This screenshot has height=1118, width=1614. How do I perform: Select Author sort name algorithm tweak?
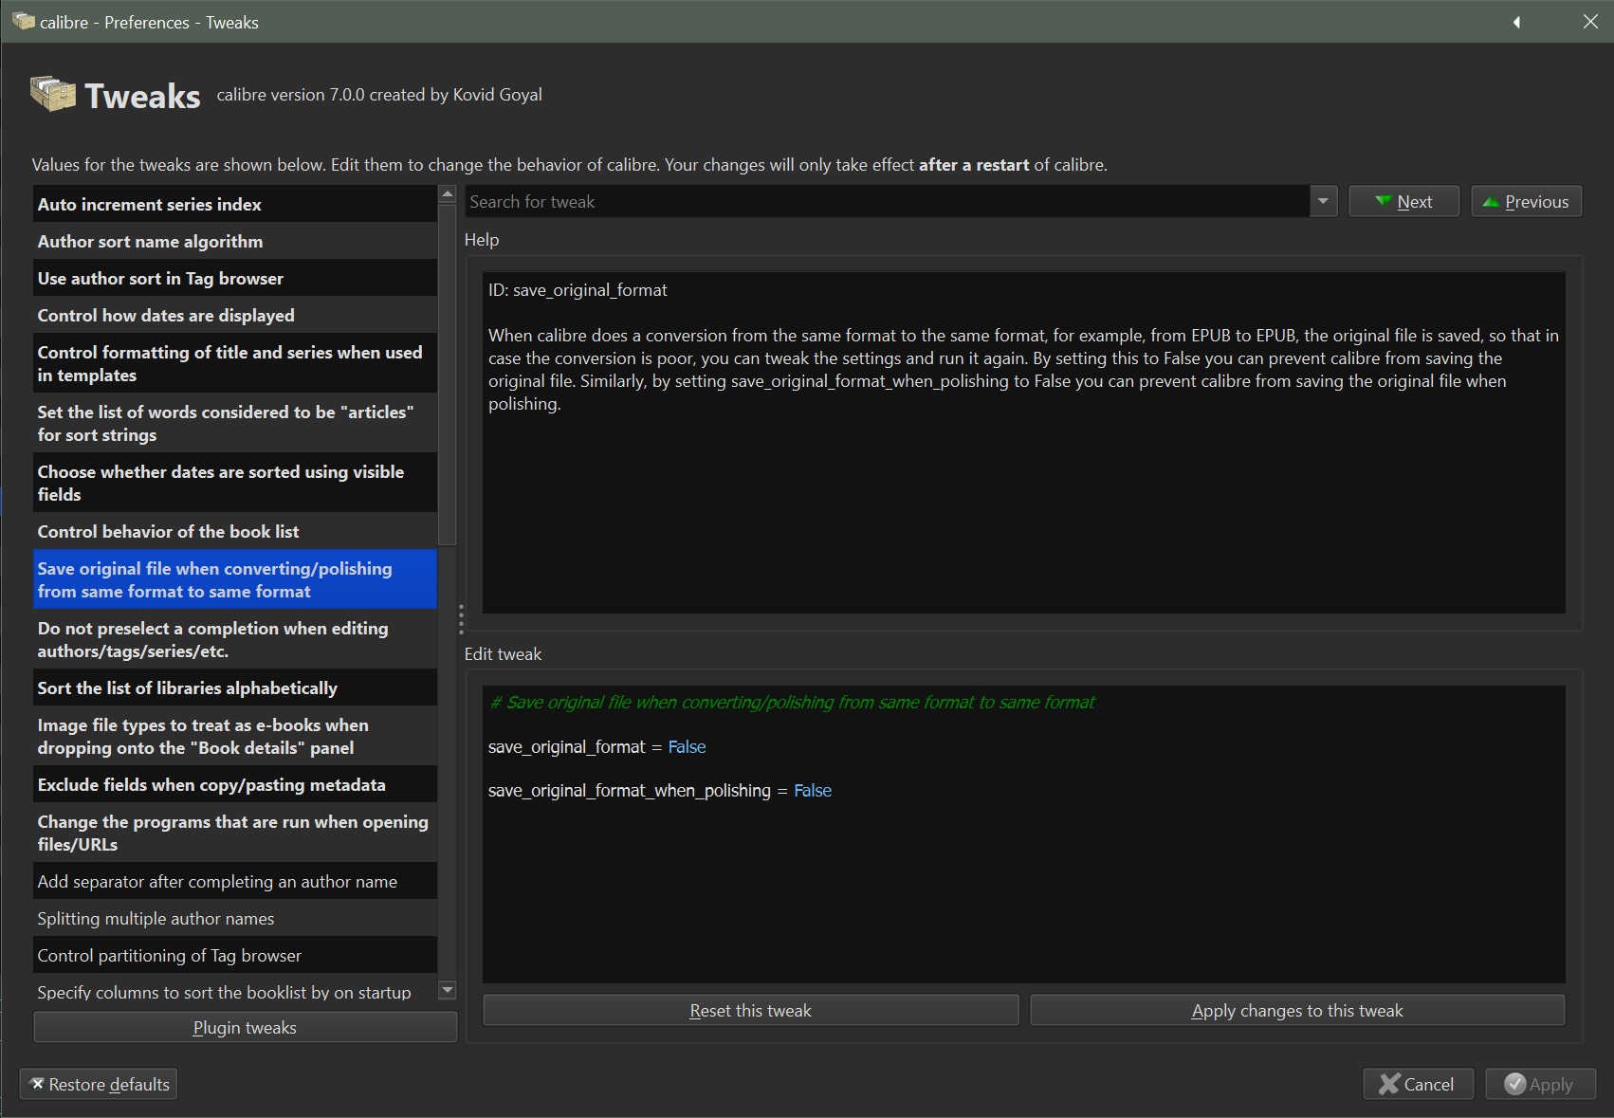(235, 241)
